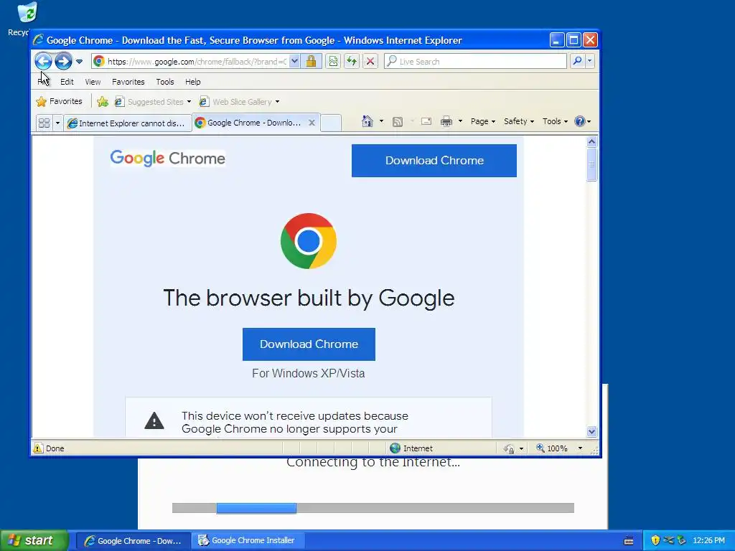Click the Internet zone indicator in status bar
This screenshot has width=735, height=551.
coord(411,448)
